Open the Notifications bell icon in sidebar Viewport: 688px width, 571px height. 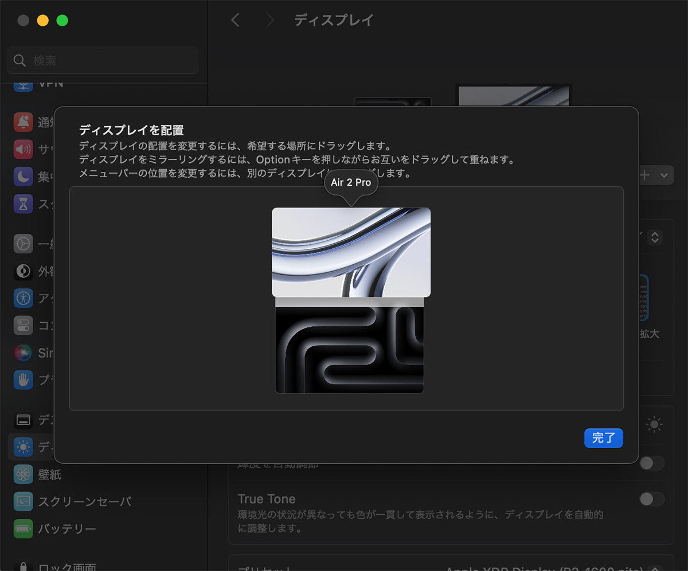(23, 122)
